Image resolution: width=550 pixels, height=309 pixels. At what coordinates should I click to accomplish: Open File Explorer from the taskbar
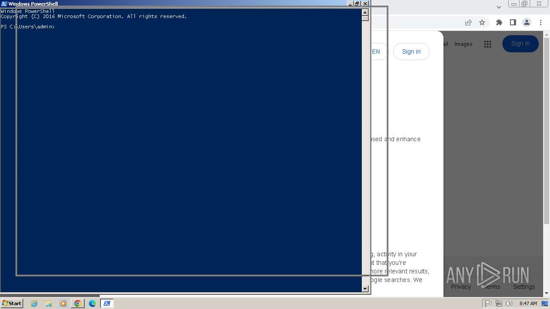coord(49,303)
